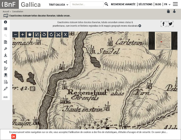181x140 pixels.
Task: Open the document information panel icon
Action: tap(5, 22)
